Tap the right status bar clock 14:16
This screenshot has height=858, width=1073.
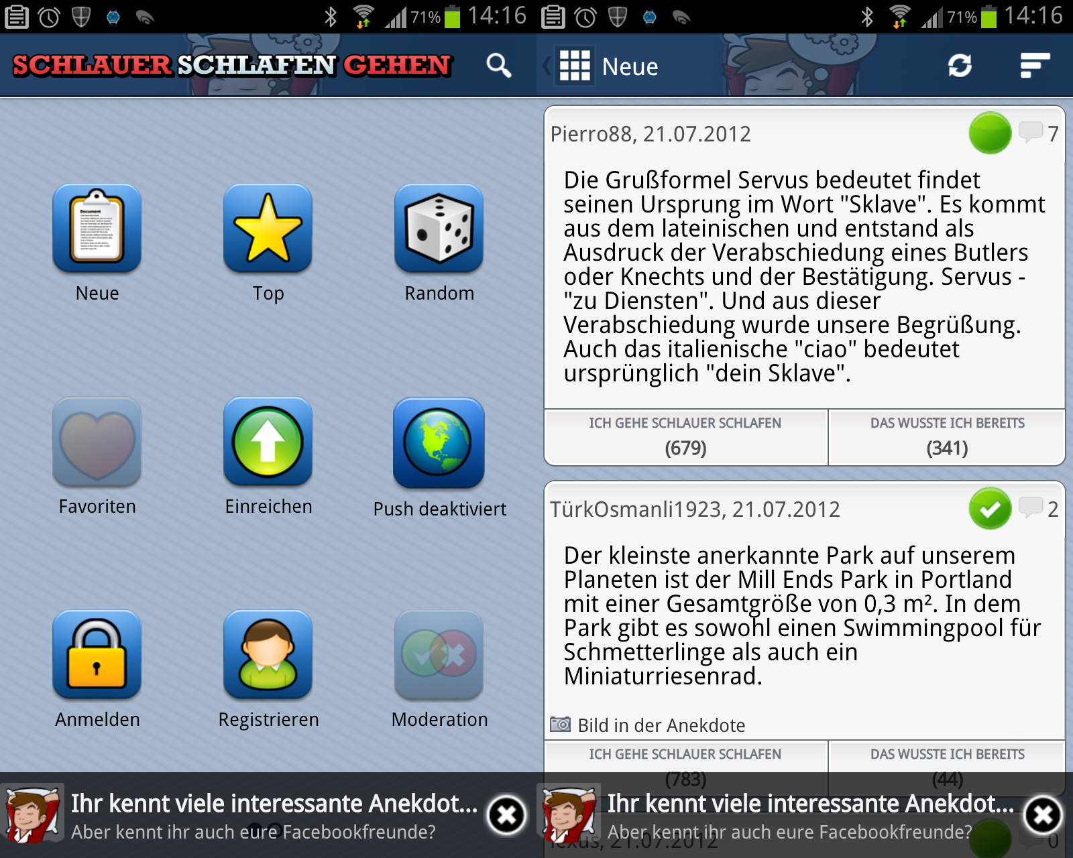[x=1033, y=15]
